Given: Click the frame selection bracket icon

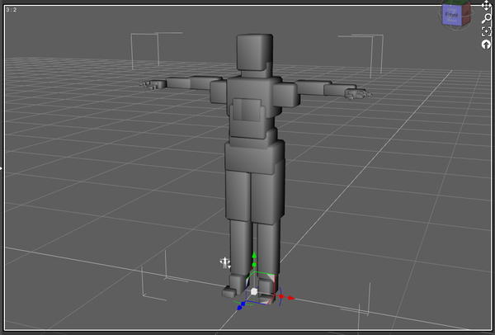Looking at the screenshot, I should tap(487, 31).
